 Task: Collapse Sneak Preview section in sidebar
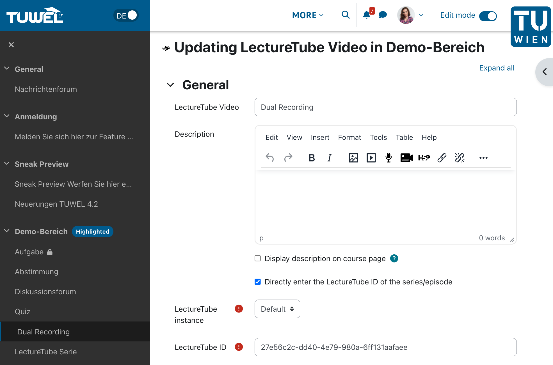pos(7,163)
